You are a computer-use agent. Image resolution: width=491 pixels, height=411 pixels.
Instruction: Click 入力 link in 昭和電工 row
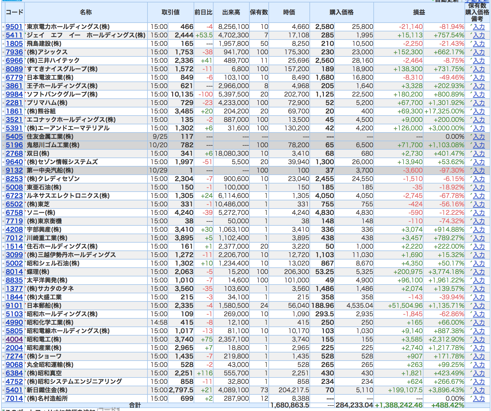pyautogui.click(x=479, y=339)
